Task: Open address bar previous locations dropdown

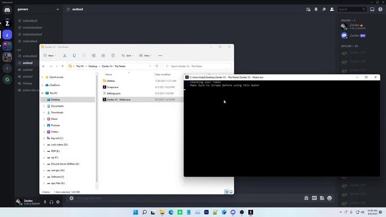Action: pos(150,66)
